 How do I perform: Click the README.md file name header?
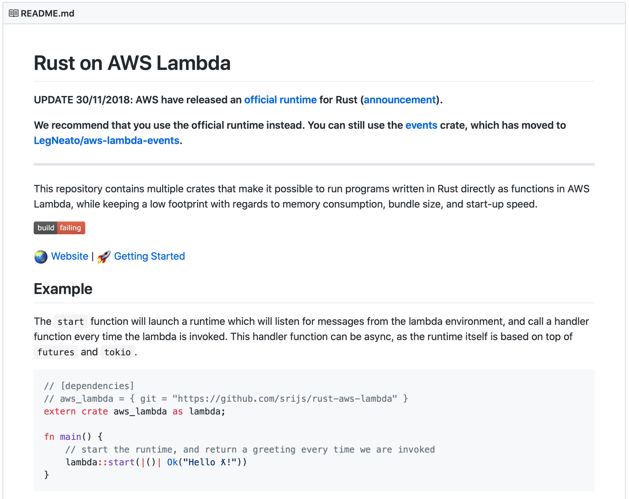point(47,13)
